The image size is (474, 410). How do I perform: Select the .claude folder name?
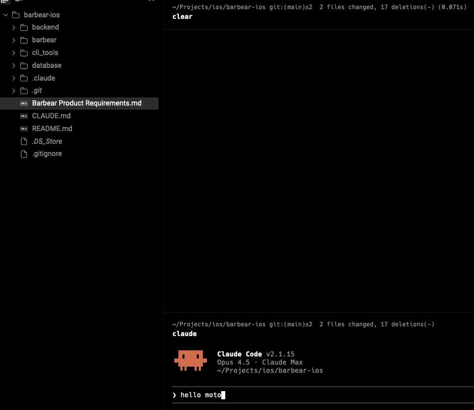tap(43, 78)
